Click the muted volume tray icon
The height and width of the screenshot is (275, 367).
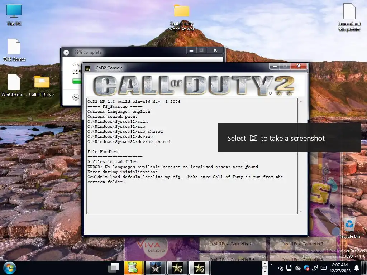pos(281,268)
